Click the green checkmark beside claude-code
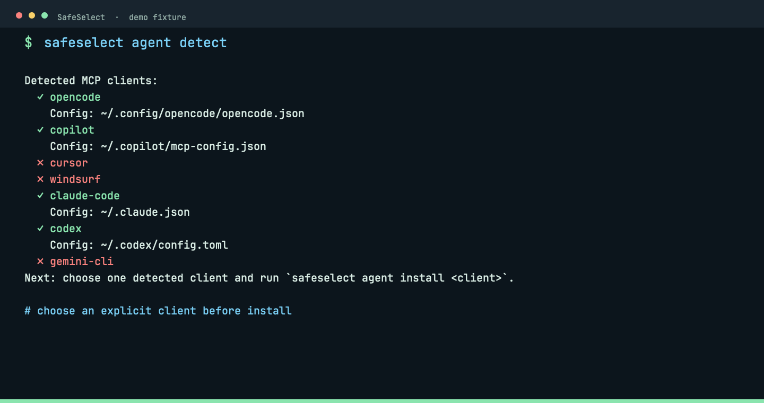This screenshot has height=403, width=764. [x=40, y=196]
